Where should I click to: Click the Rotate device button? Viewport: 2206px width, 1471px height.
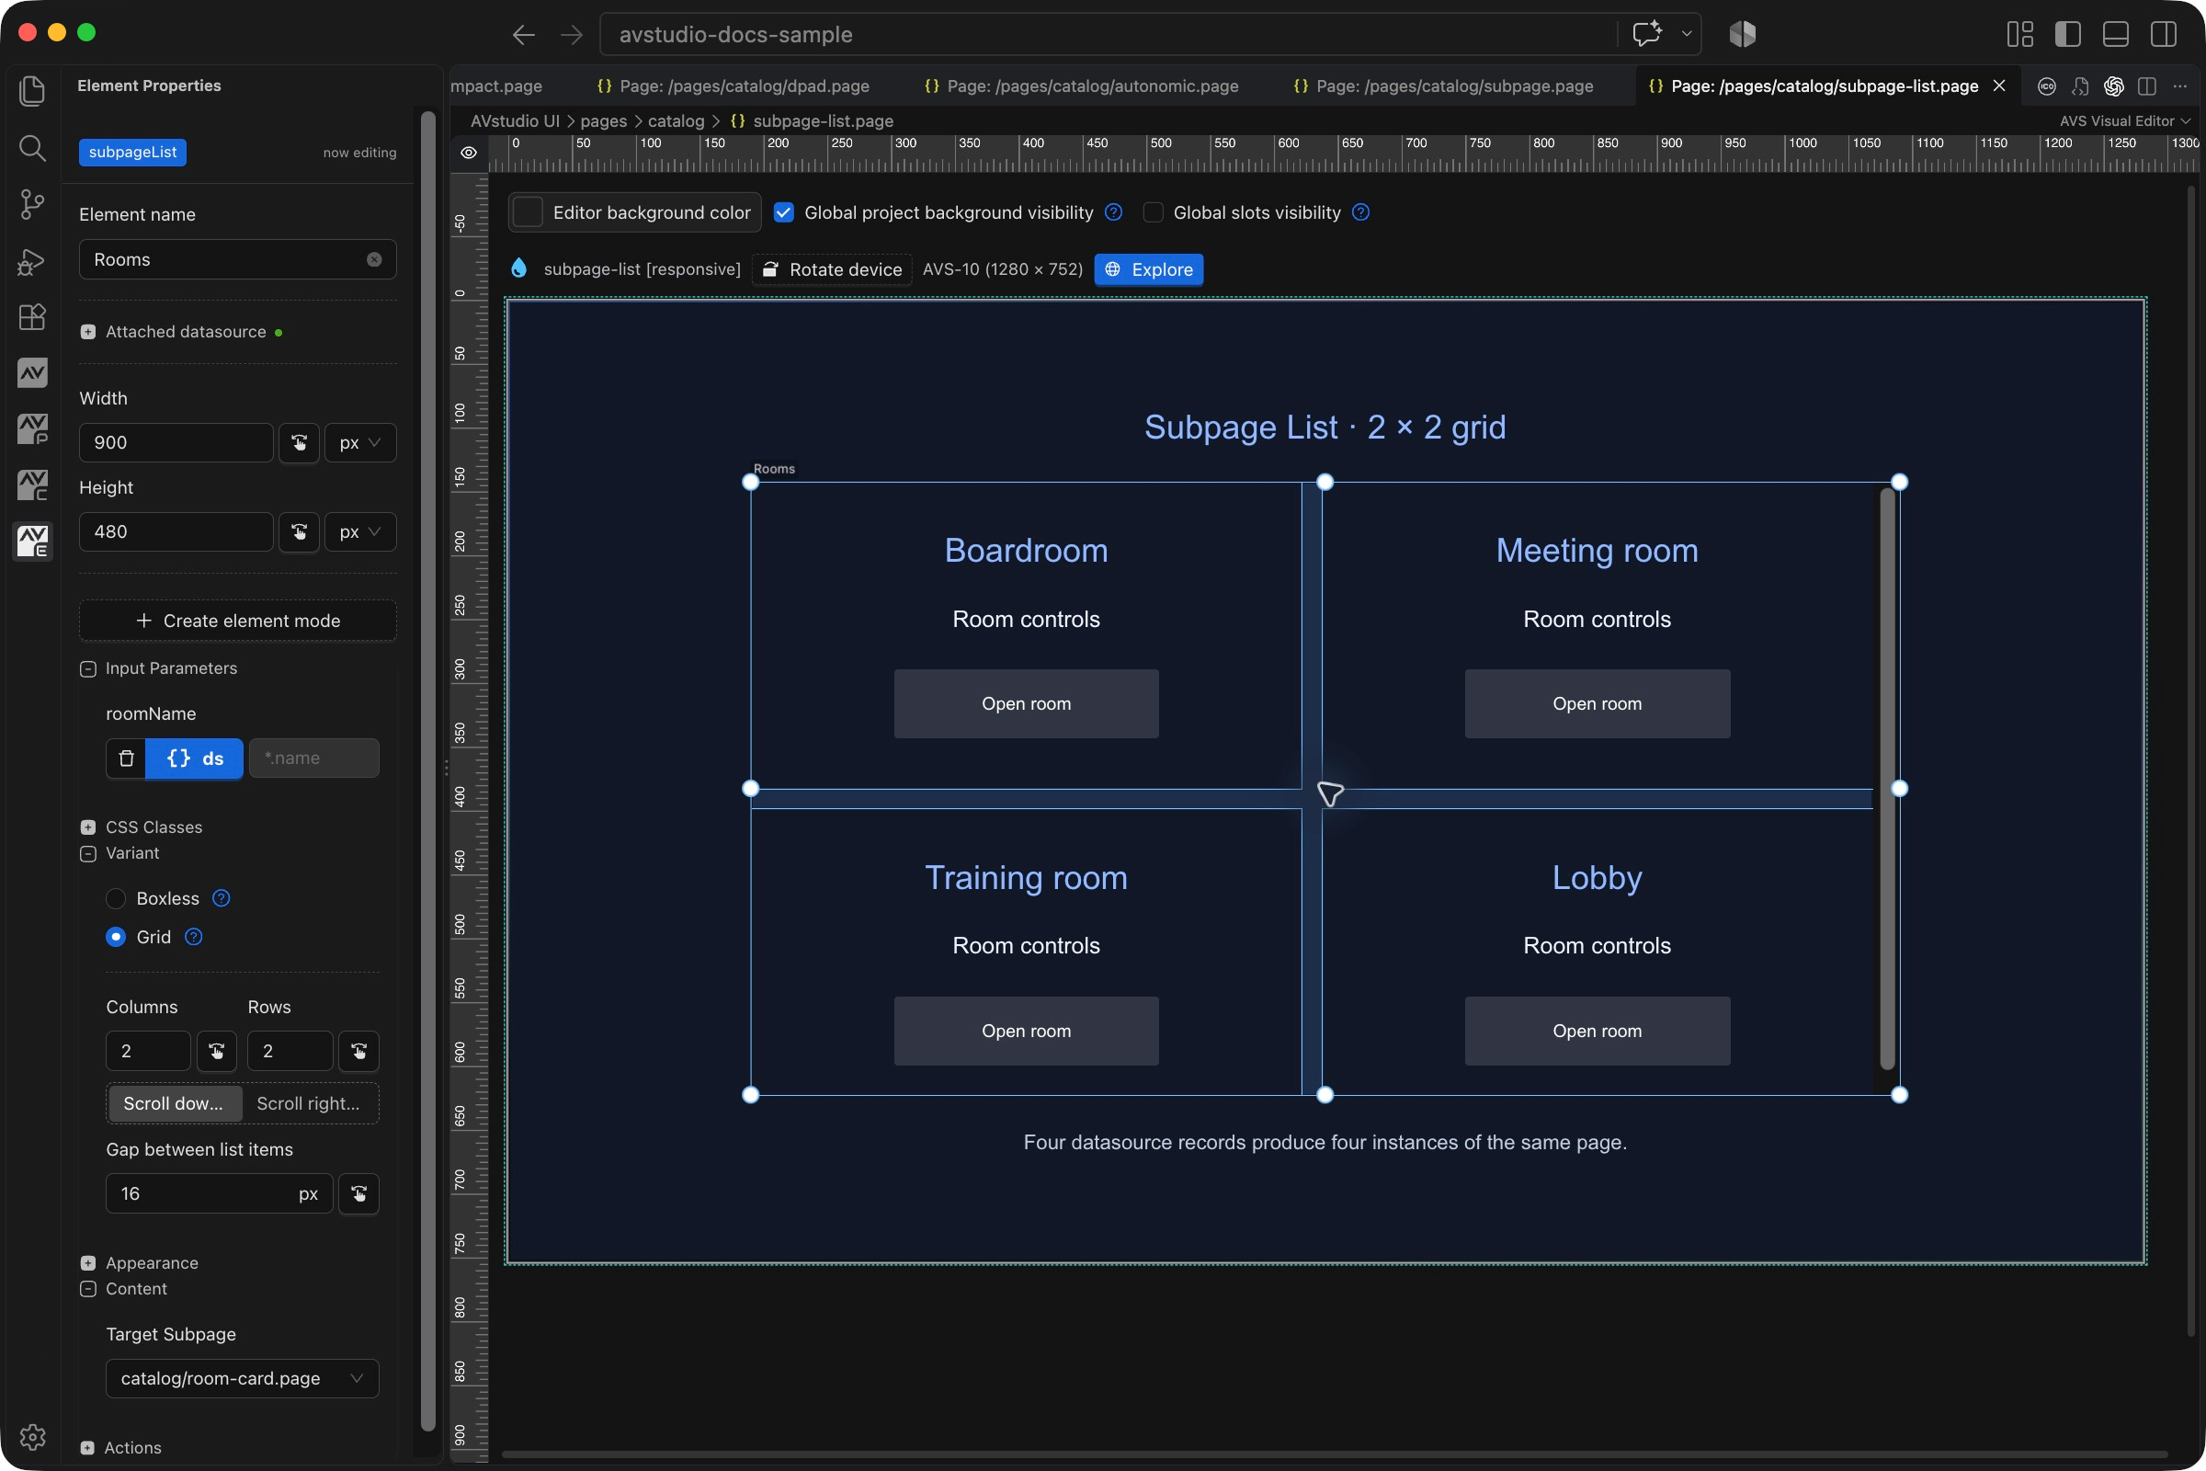(832, 269)
